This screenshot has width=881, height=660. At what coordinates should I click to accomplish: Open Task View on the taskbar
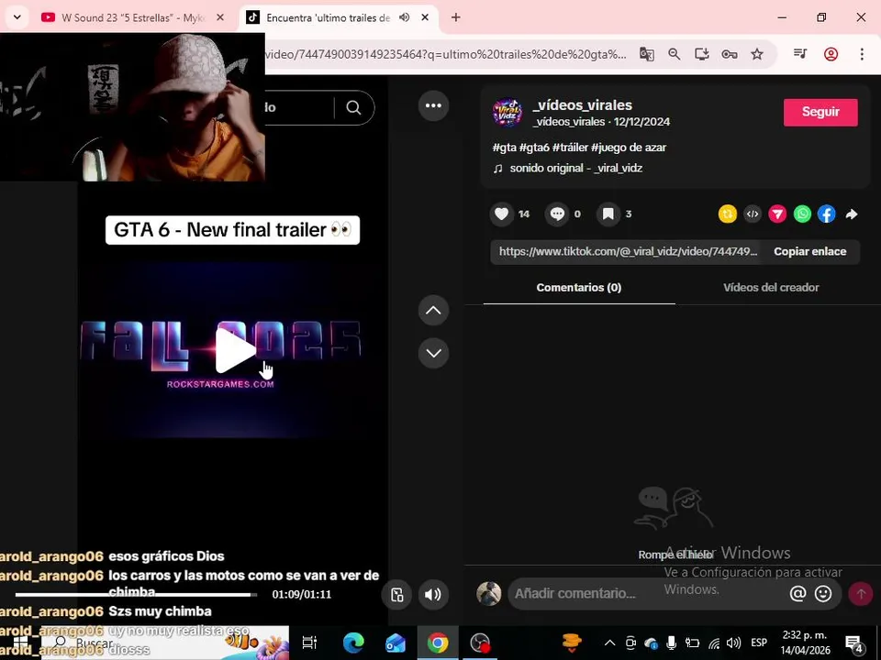309,643
